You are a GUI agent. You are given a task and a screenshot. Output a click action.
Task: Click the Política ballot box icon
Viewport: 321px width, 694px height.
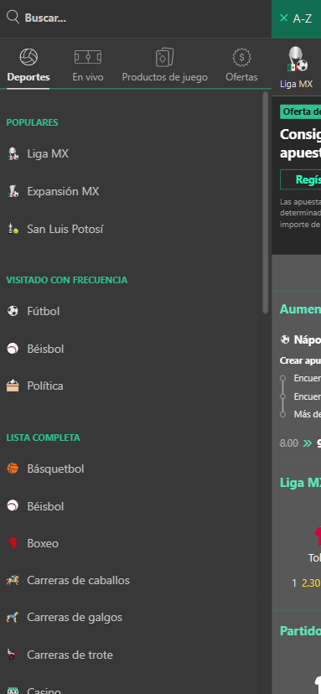pos(13,386)
